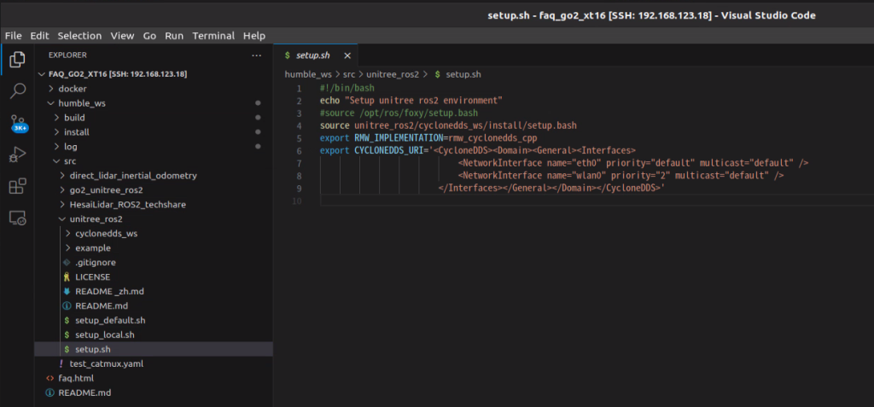Screen dimensions: 874x407
Task: Click the faq.html file icon
Action: click(x=50, y=378)
